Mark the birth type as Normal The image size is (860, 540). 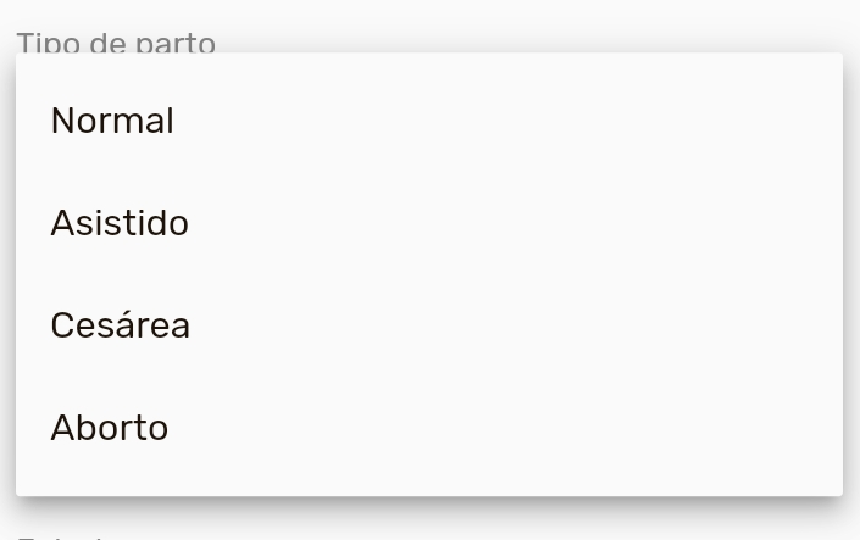(x=113, y=120)
